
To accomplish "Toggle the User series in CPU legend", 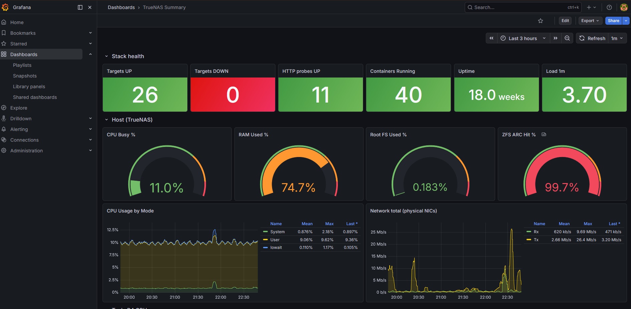I will [274, 240].
